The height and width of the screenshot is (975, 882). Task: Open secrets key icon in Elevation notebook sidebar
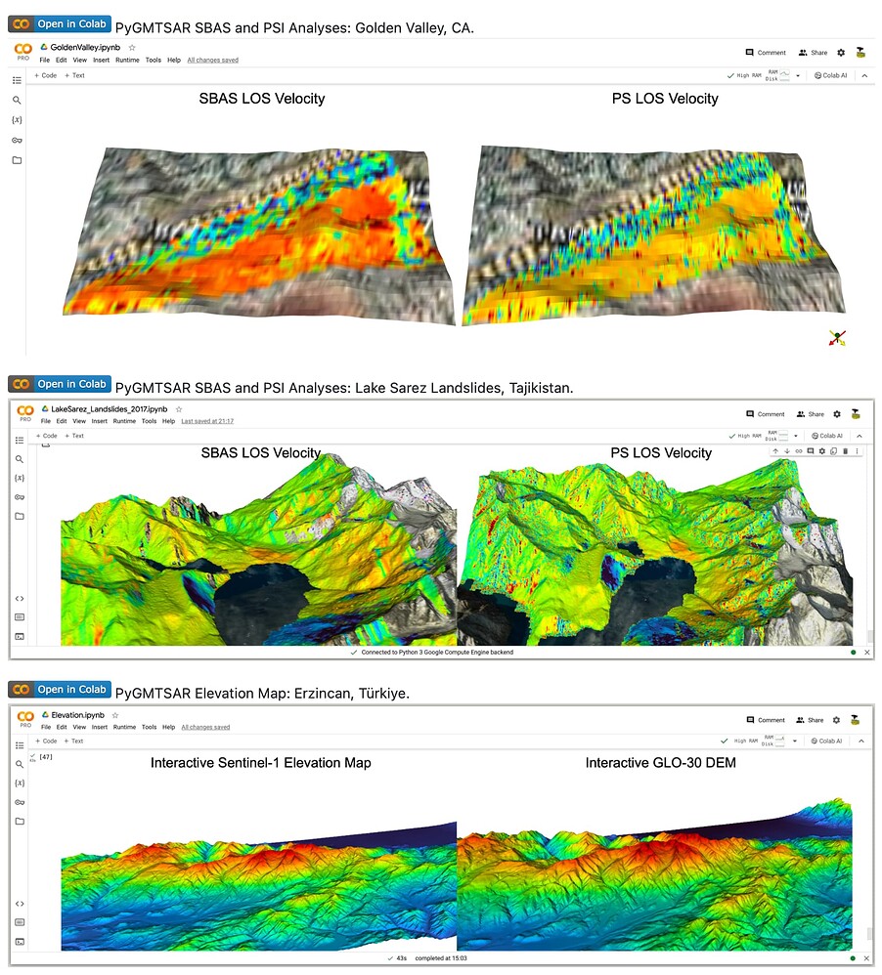19,802
